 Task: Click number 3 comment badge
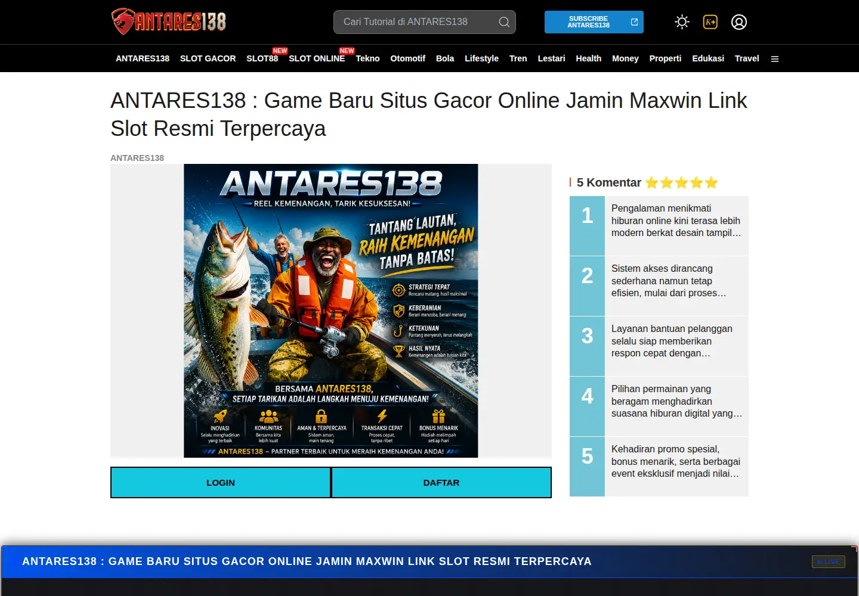pyautogui.click(x=588, y=346)
